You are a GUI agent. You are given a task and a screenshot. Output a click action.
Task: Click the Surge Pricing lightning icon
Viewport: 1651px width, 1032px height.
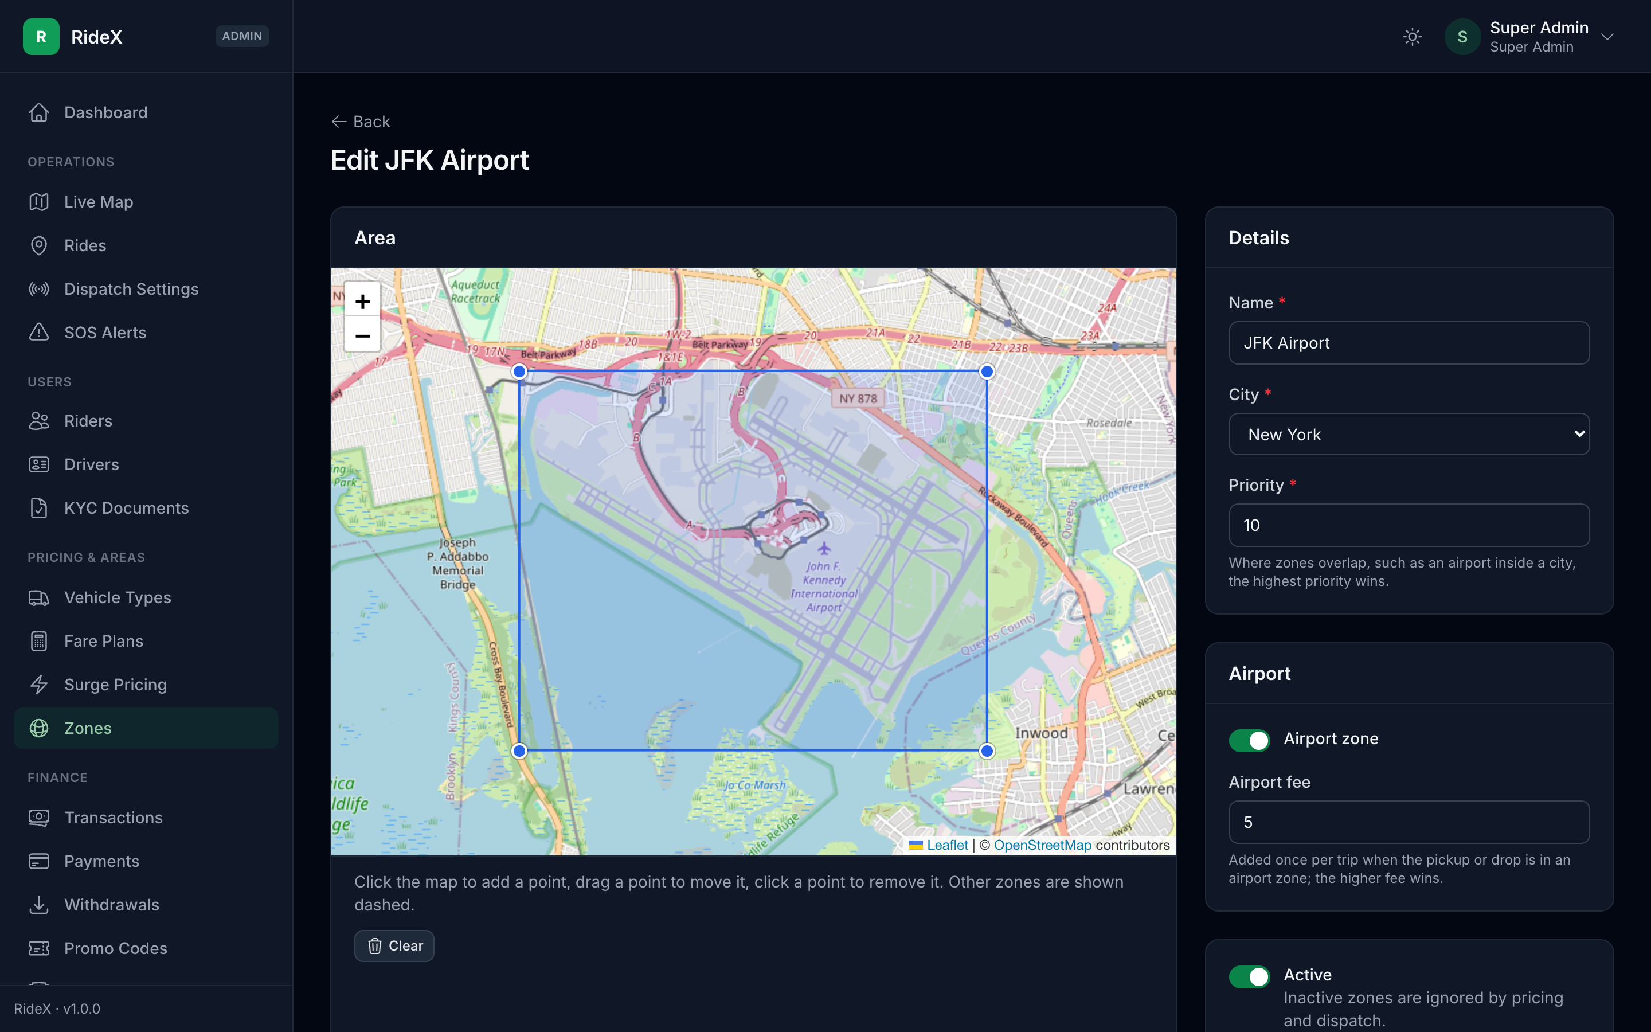(39, 685)
